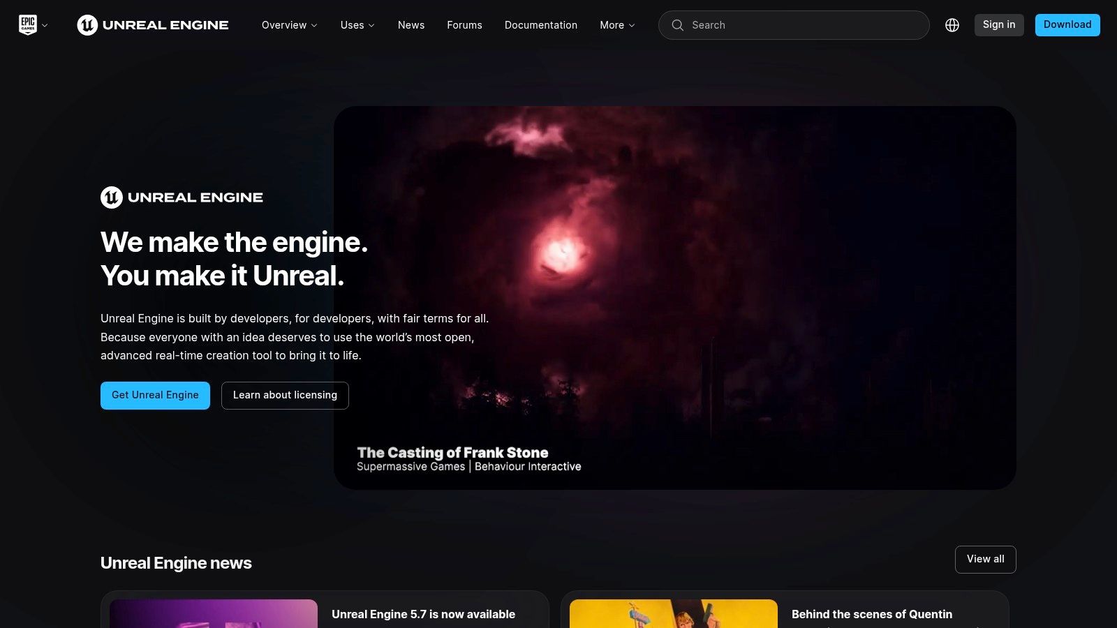The image size is (1117, 628).
Task: Open the Forums link
Action: [x=464, y=25]
